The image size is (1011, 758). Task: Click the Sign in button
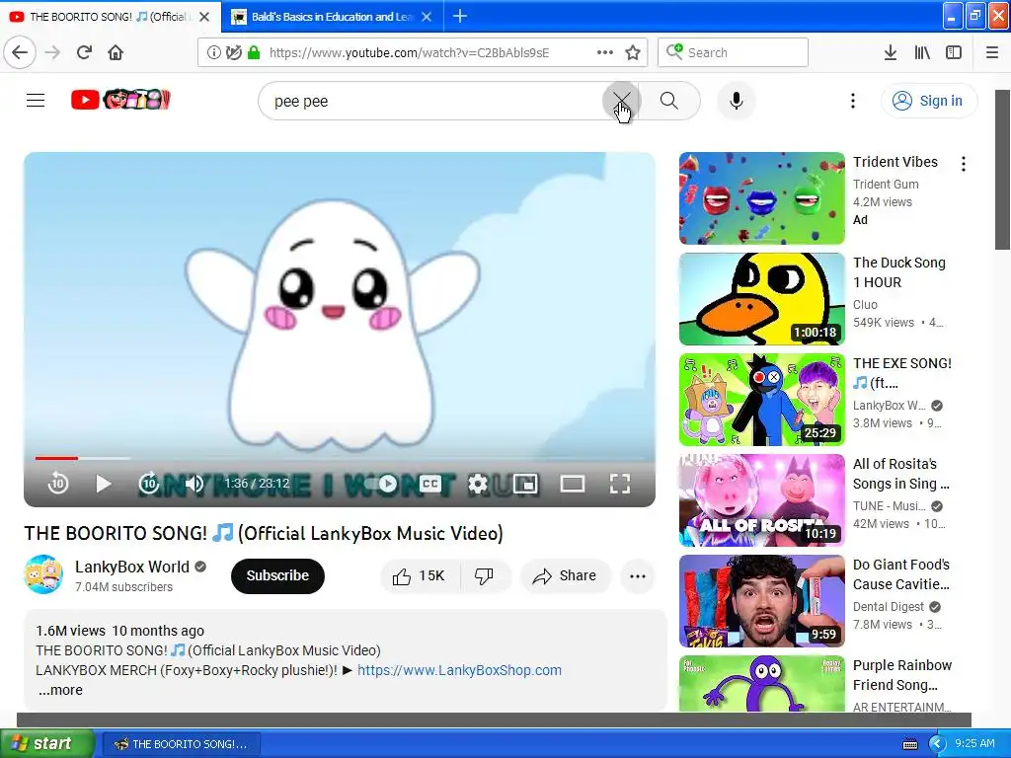click(928, 101)
